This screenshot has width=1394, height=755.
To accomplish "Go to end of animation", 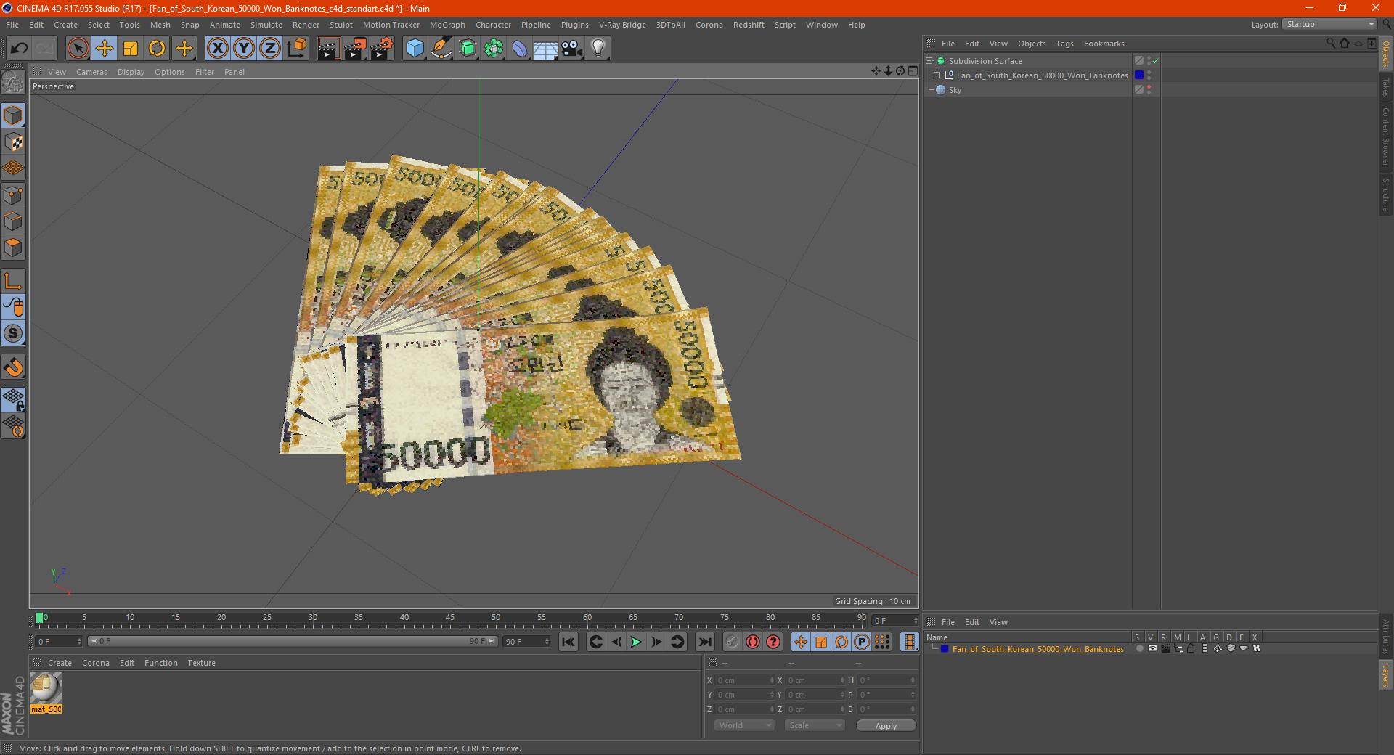I will [x=704, y=642].
